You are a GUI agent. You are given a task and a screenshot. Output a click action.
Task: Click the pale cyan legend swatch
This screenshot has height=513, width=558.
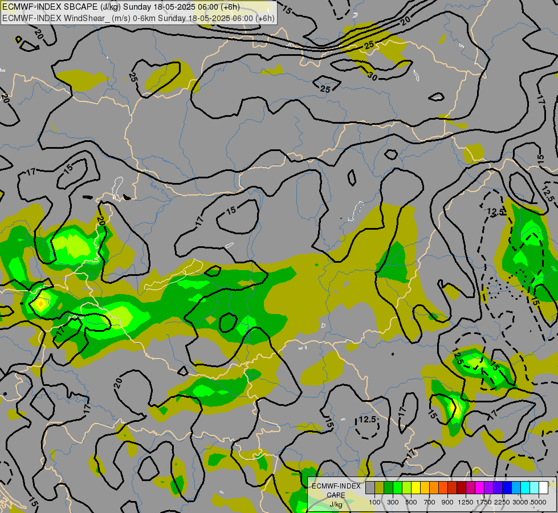point(535,487)
